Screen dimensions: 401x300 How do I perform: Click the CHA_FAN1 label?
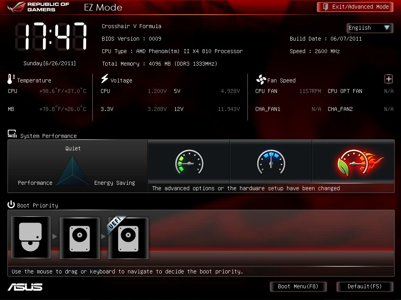(x=268, y=109)
